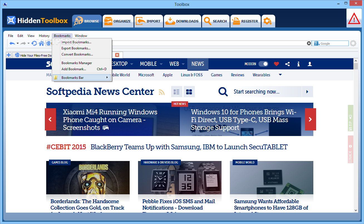This screenshot has width=364, height=224.
Task: Choose Add Bookmark... menu entry
Action: pos(82,69)
